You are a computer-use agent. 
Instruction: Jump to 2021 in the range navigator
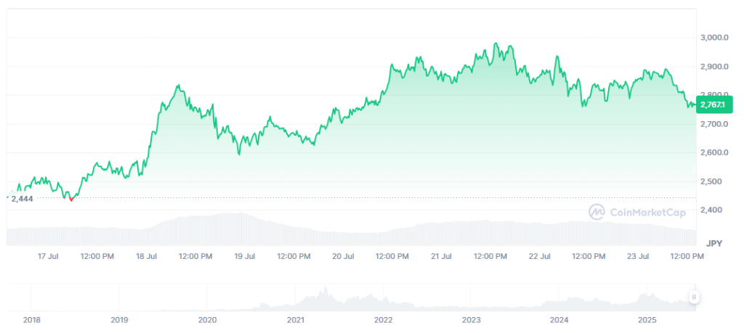click(x=296, y=319)
